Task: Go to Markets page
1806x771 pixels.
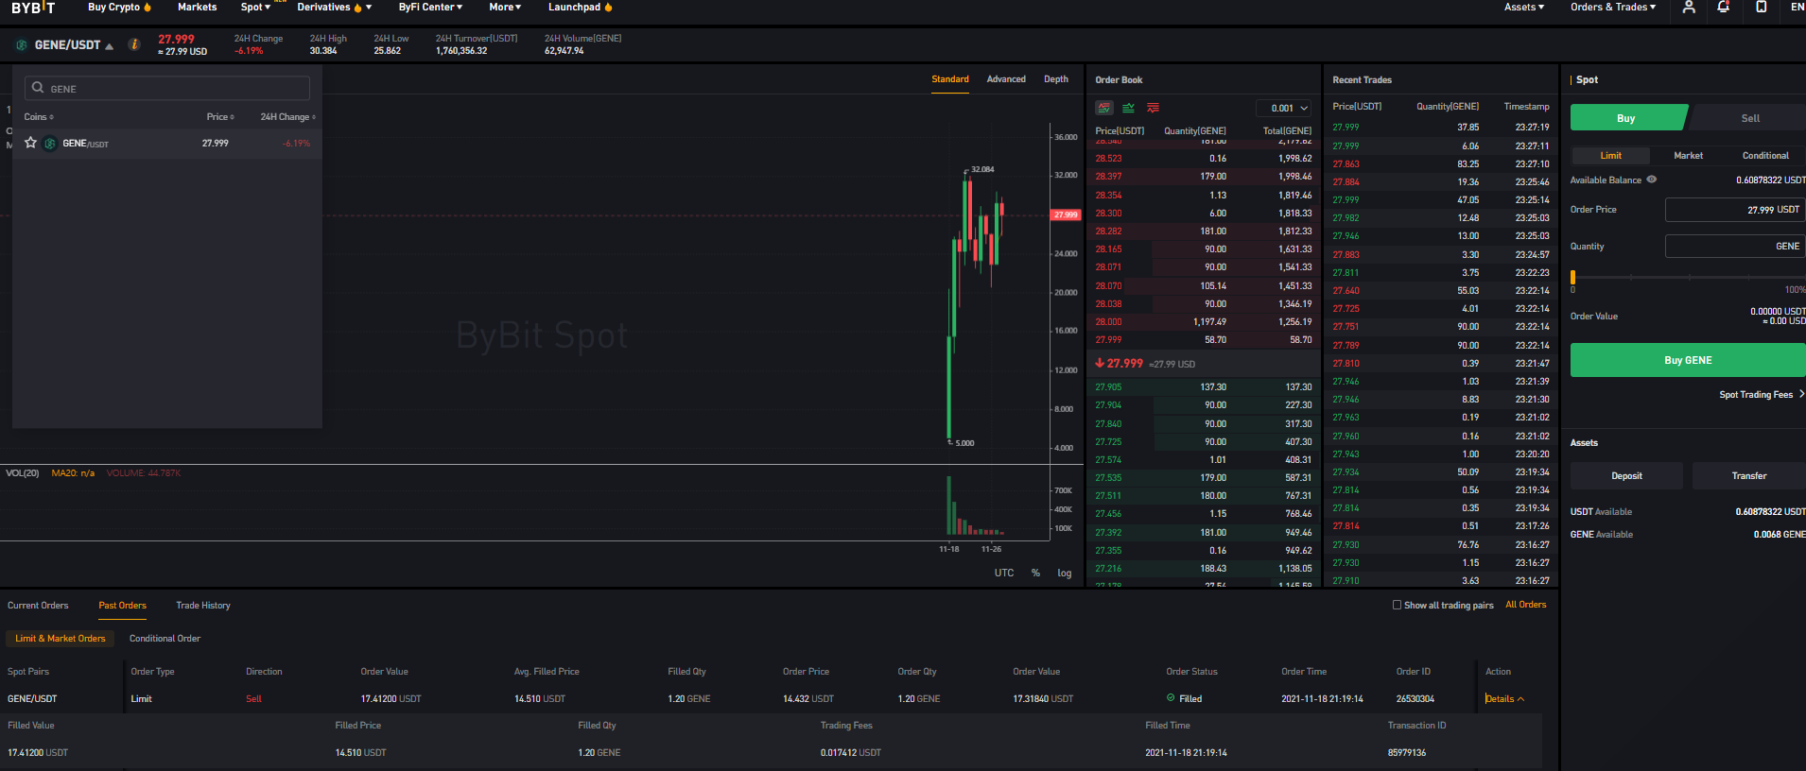Action: (x=197, y=8)
